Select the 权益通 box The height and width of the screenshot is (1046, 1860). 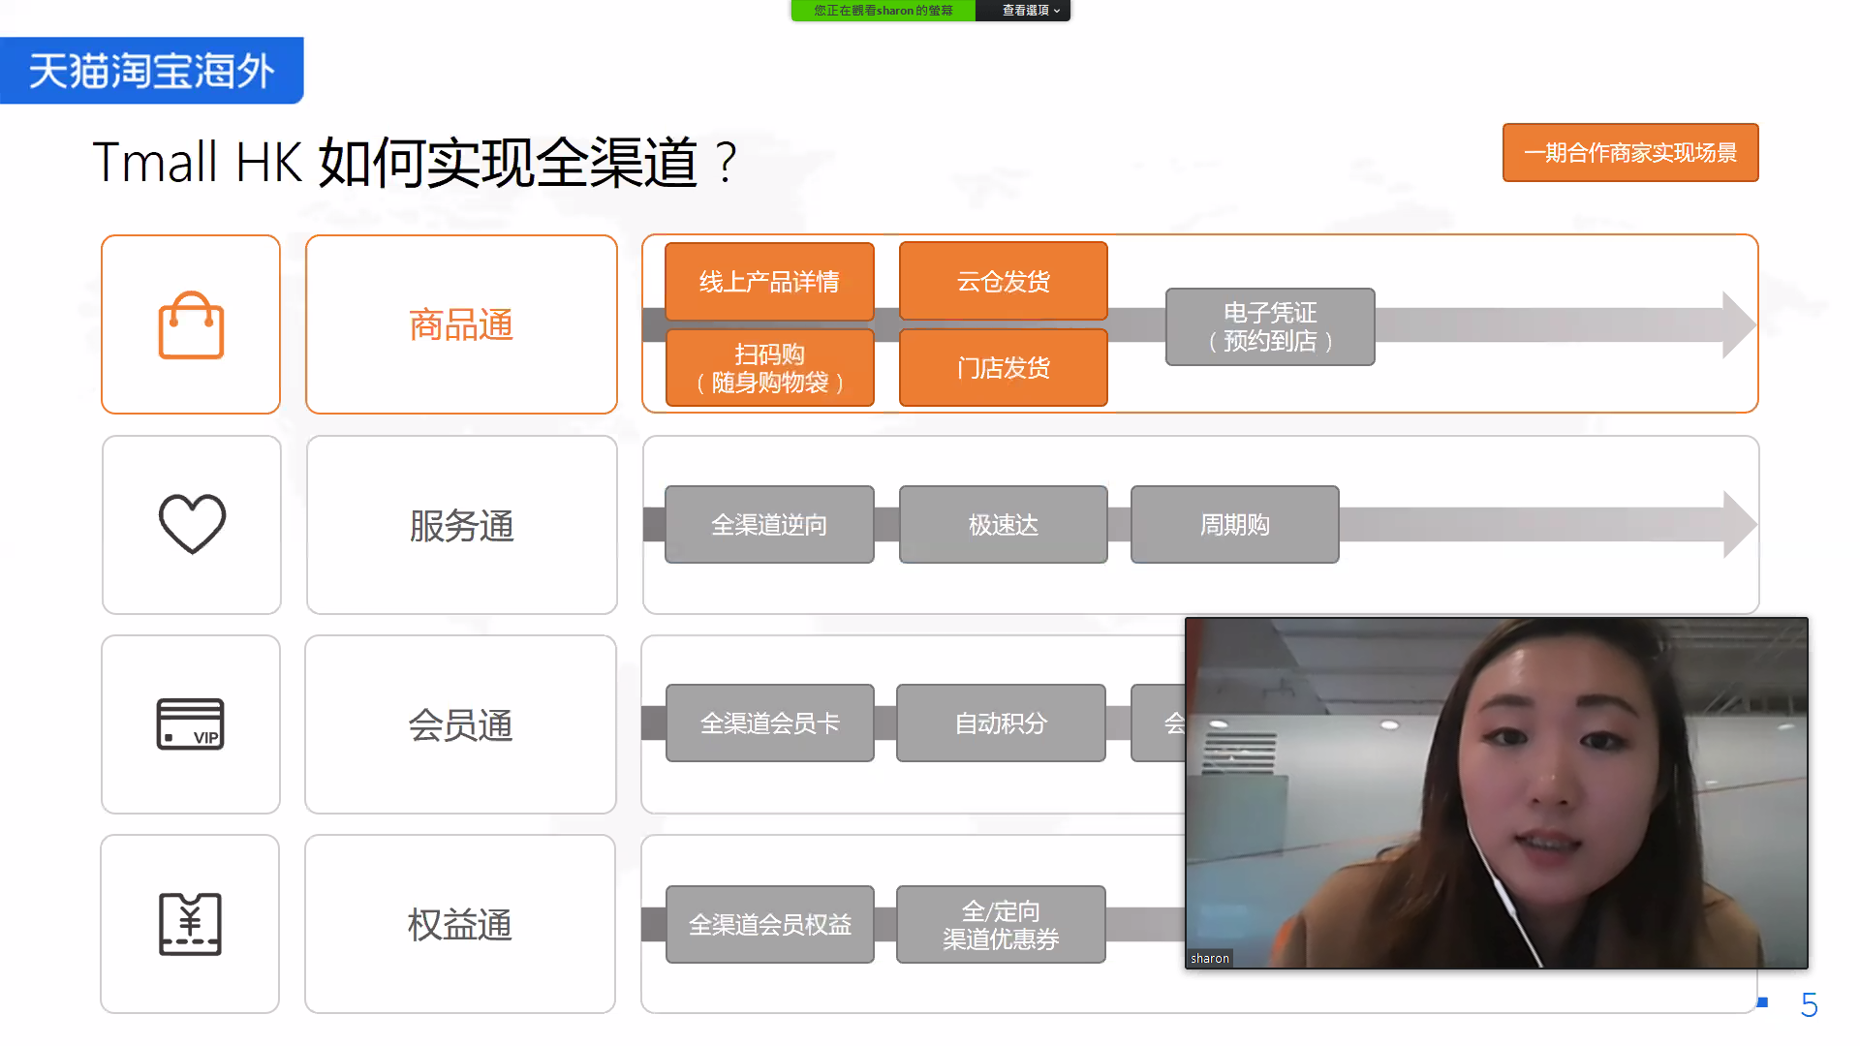[x=460, y=924]
